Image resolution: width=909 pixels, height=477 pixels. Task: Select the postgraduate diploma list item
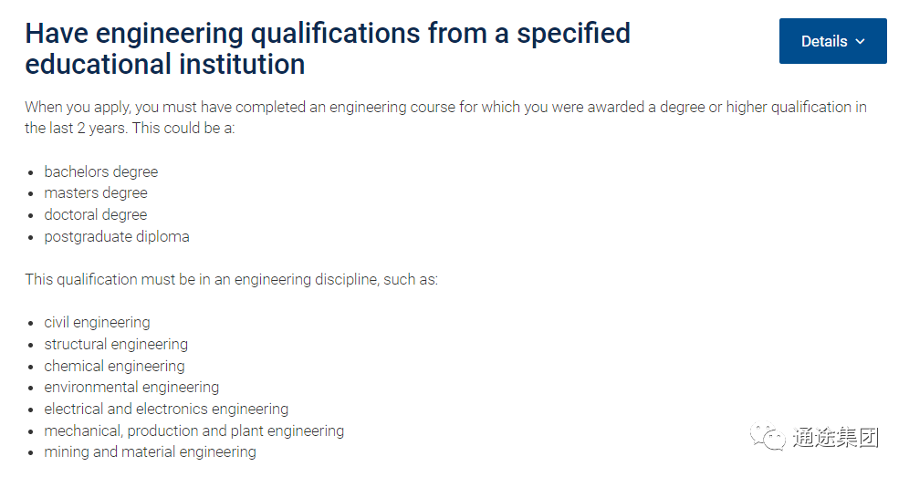pos(117,237)
